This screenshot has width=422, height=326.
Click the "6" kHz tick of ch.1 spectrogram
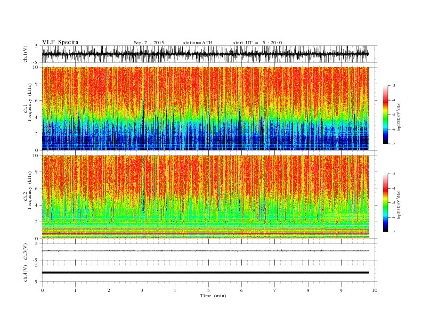point(37,101)
